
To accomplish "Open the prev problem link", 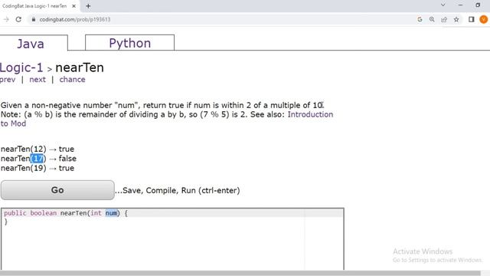I will pyautogui.click(x=8, y=80).
